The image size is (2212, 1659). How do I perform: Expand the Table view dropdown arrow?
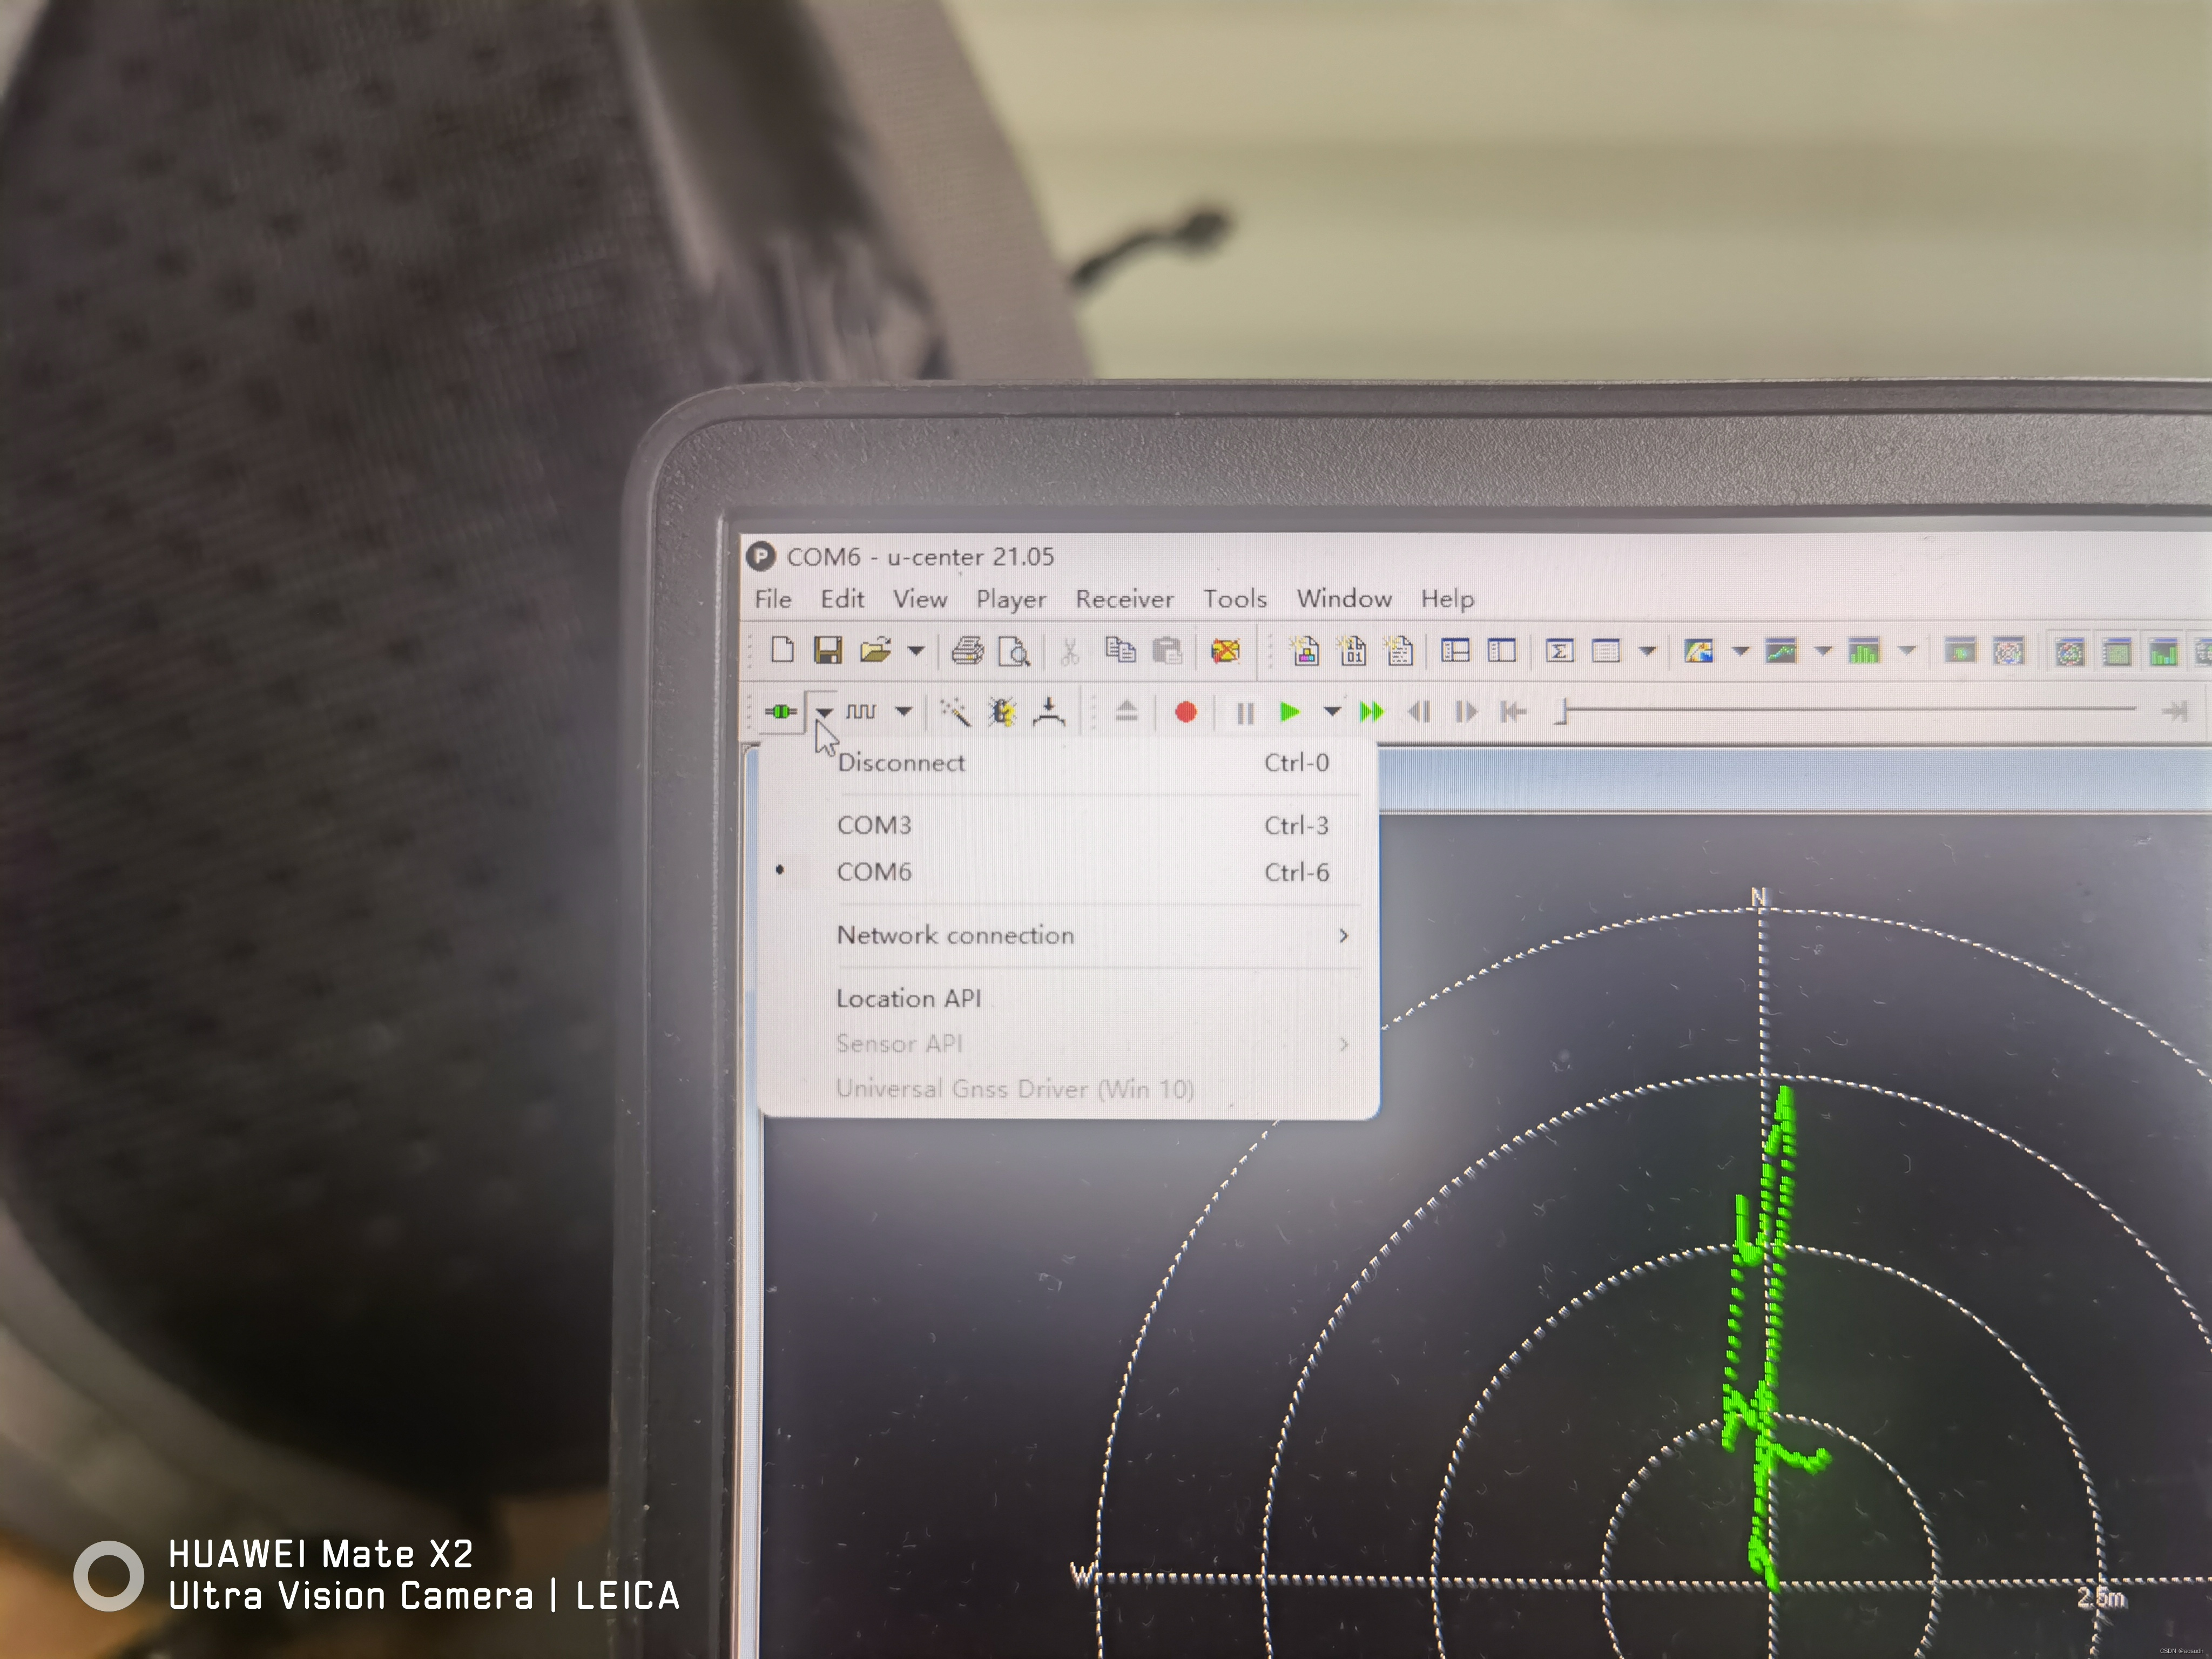[x=1647, y=652]
